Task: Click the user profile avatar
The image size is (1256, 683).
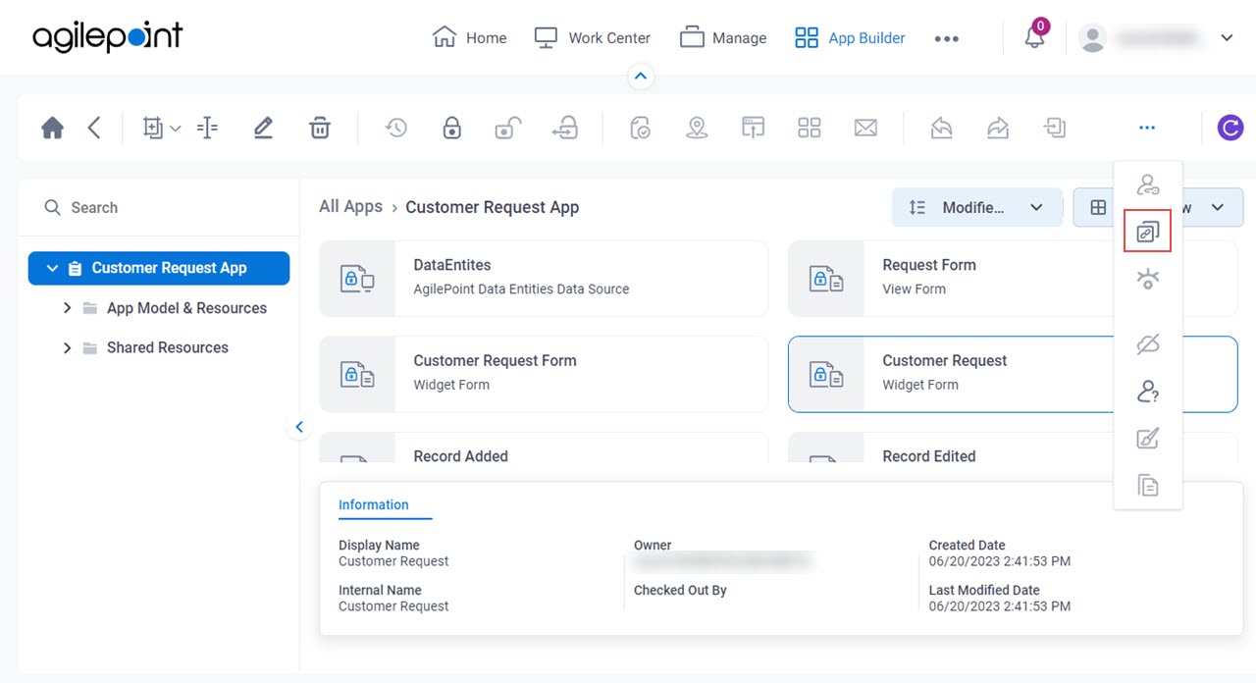Action: point(1092,38)
